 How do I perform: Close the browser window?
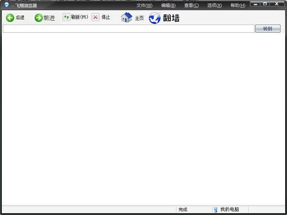(x=277, y=4)
